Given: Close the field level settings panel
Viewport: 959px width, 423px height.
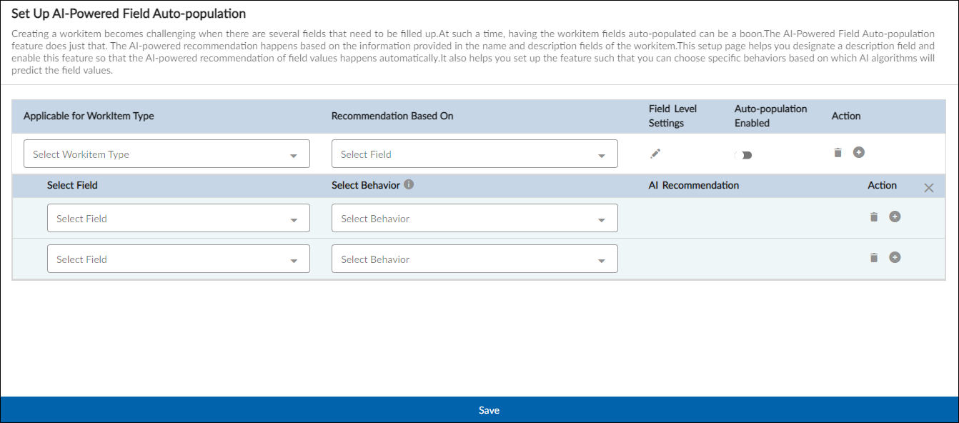Looking at the screenshot, I should click(929, 188).
